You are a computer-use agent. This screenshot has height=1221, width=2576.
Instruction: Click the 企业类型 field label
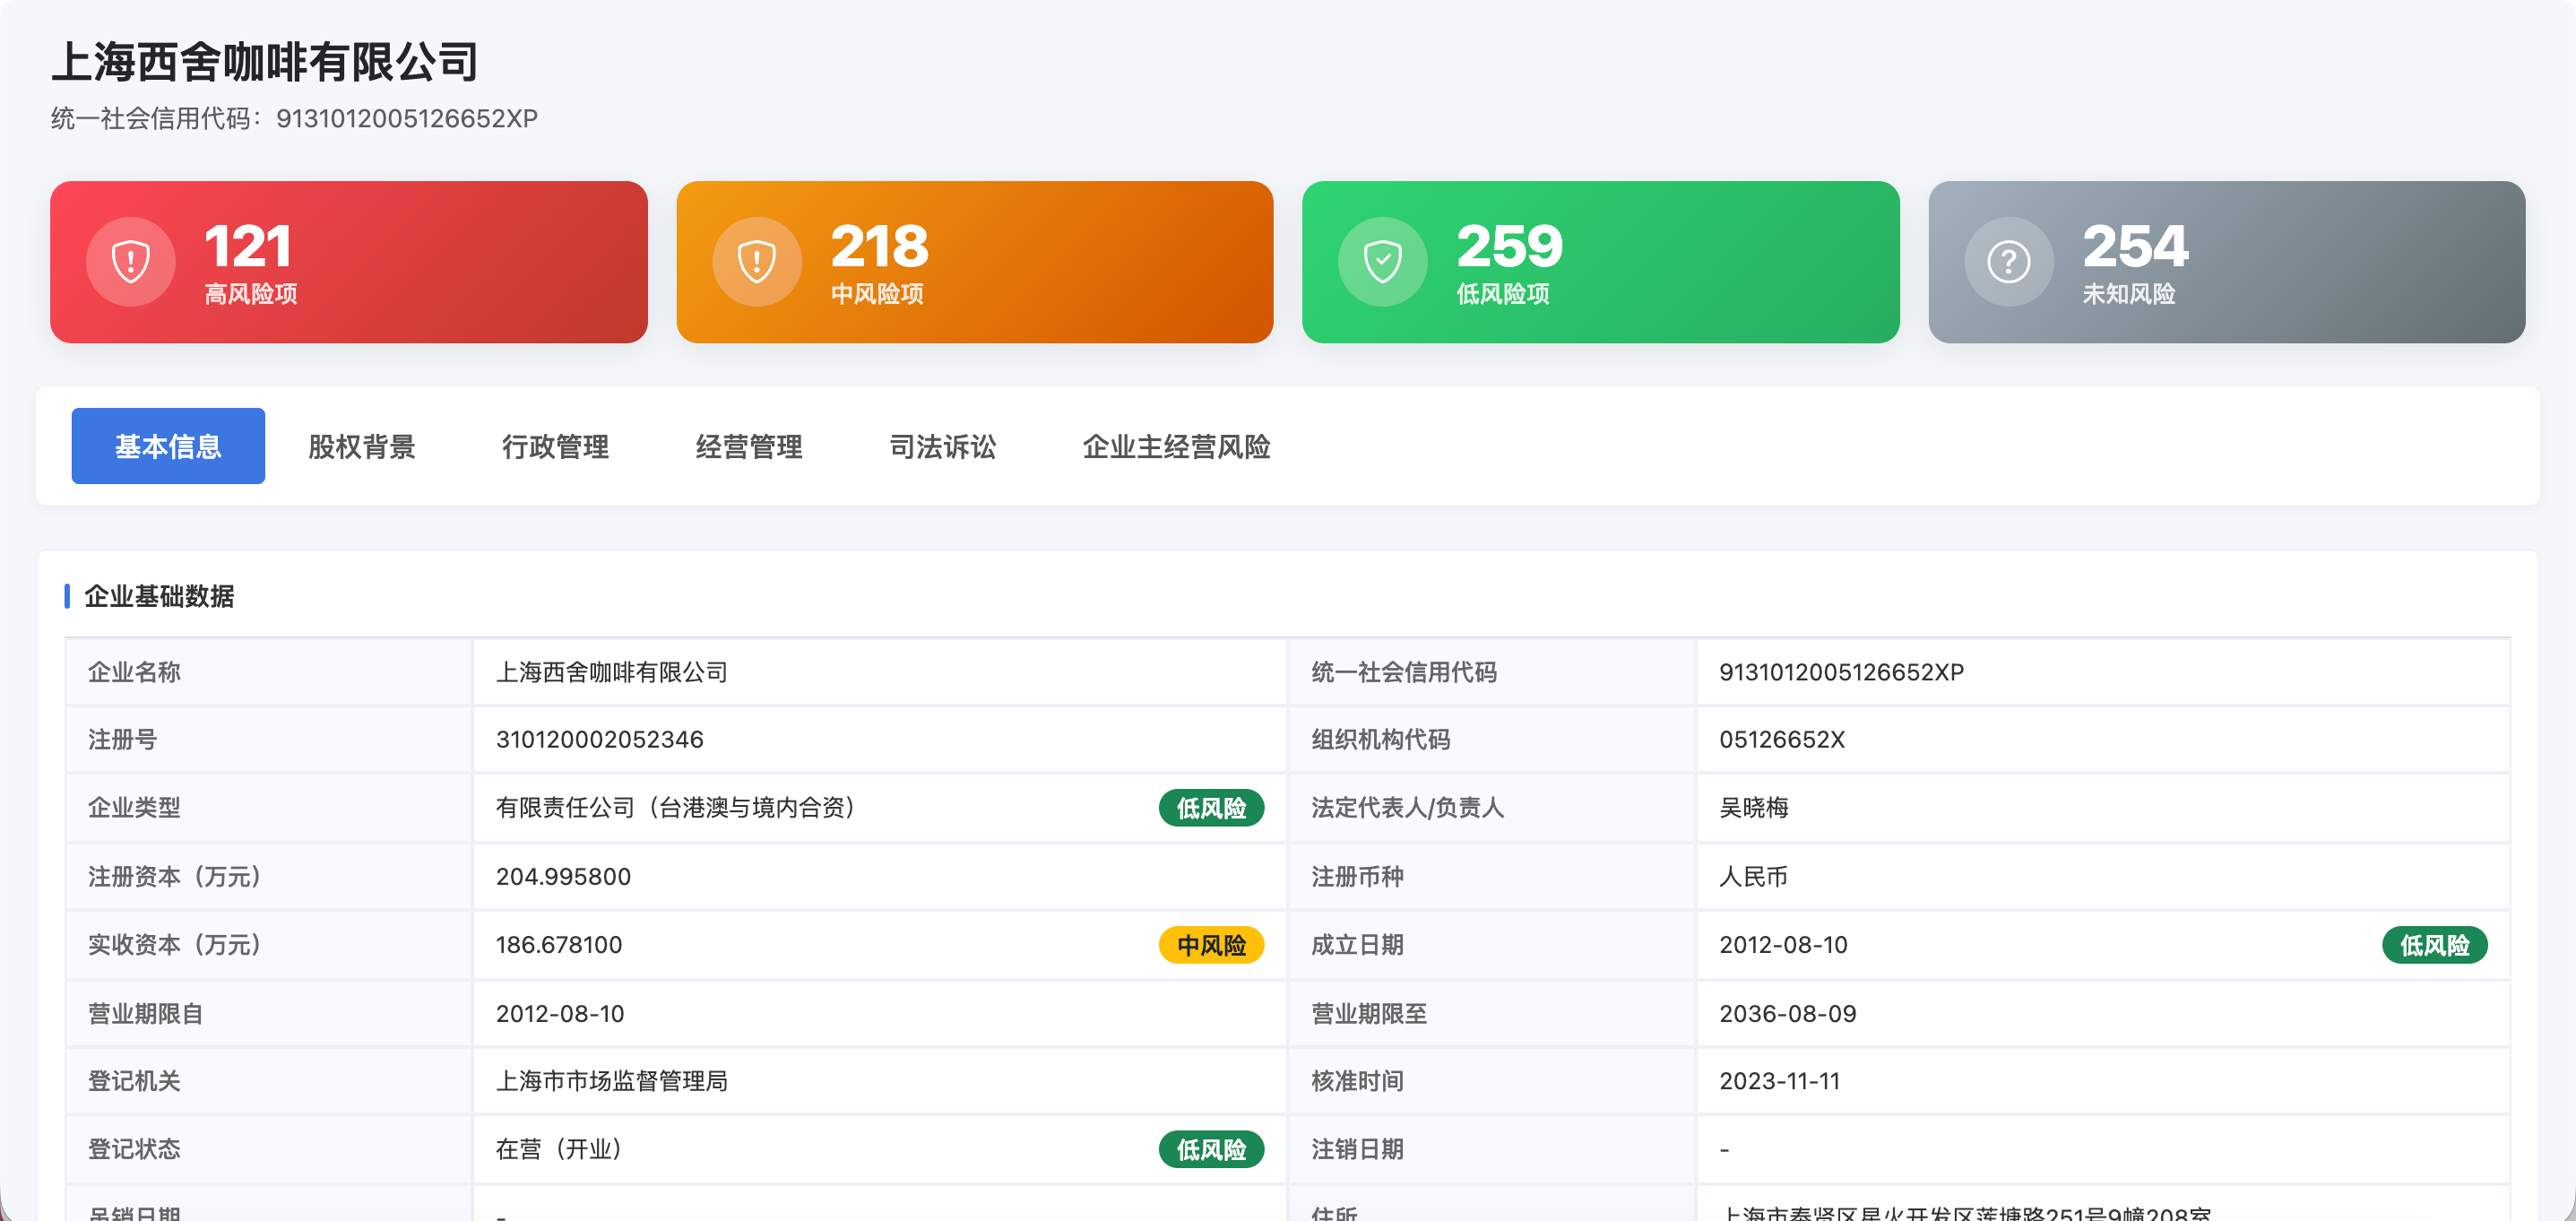click(134, 808)
